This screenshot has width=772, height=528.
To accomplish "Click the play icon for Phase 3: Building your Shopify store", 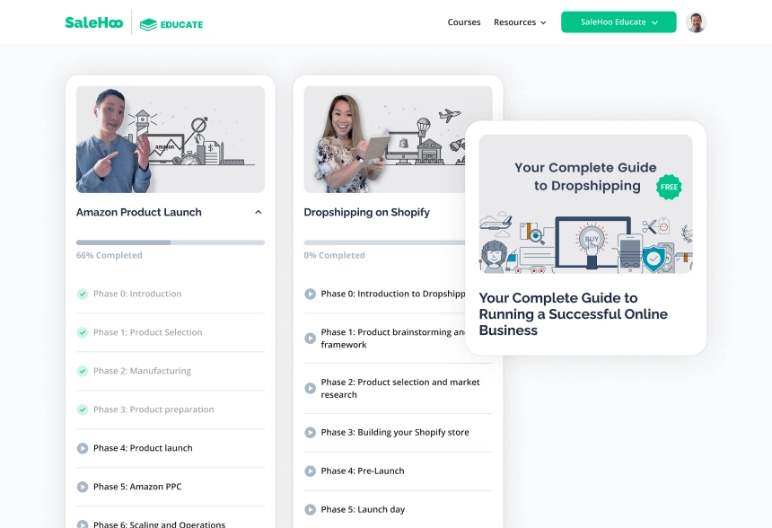I will (309, 432).
